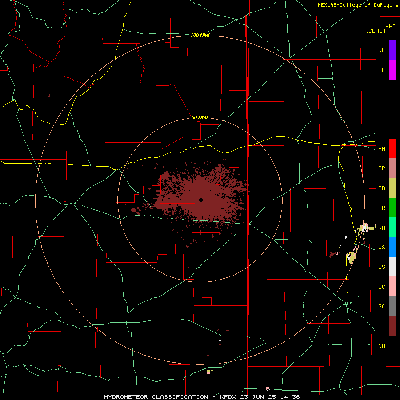Click the Hydrometeor Classification KFDX timestamp caption
Image resolution: width=400 pixels, height=400 pixels.
tap(202, 397)
